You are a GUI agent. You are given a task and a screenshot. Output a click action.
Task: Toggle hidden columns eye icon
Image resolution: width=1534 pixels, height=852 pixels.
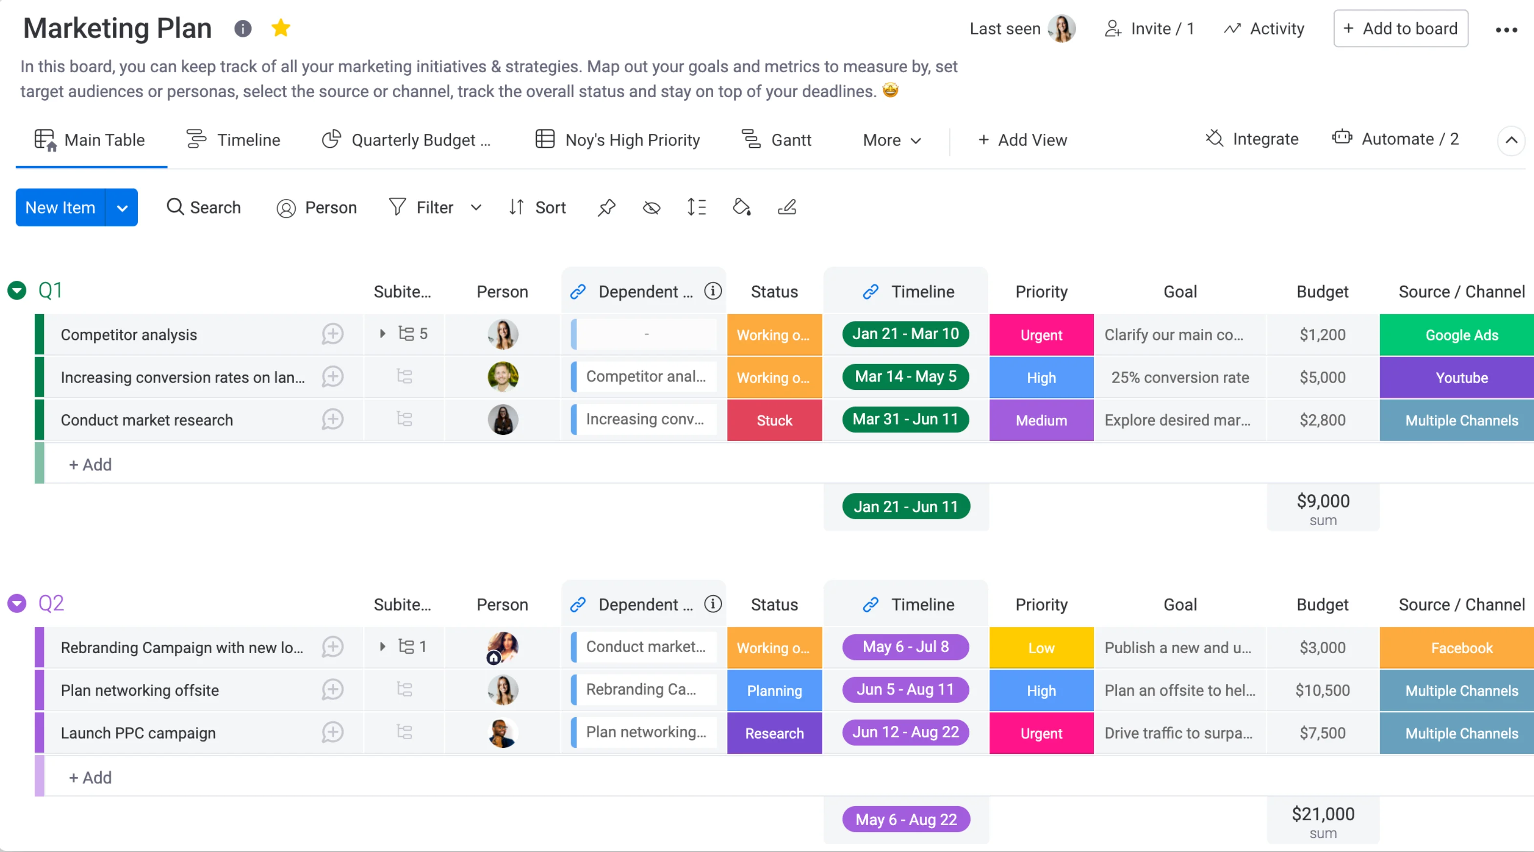tap(652, 207)
